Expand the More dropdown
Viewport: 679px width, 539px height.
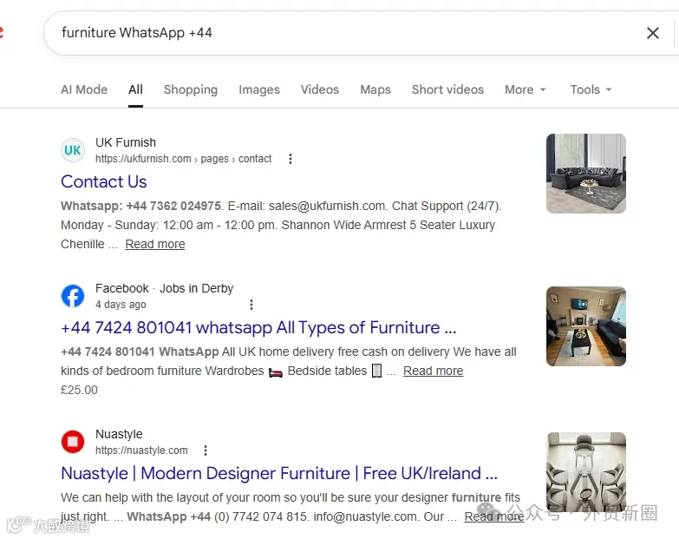click(525, 89)
